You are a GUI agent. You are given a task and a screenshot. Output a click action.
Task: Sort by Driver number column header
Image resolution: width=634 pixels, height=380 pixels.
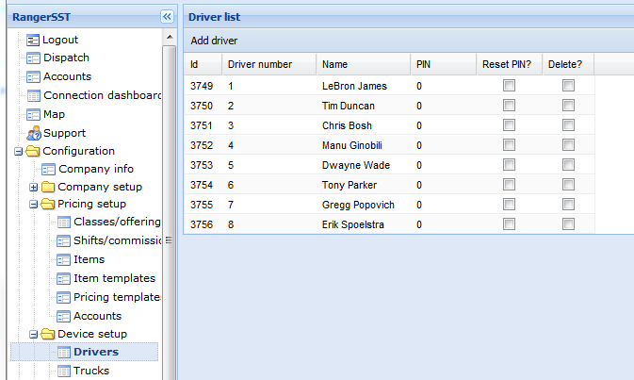[x=260, y=64]
